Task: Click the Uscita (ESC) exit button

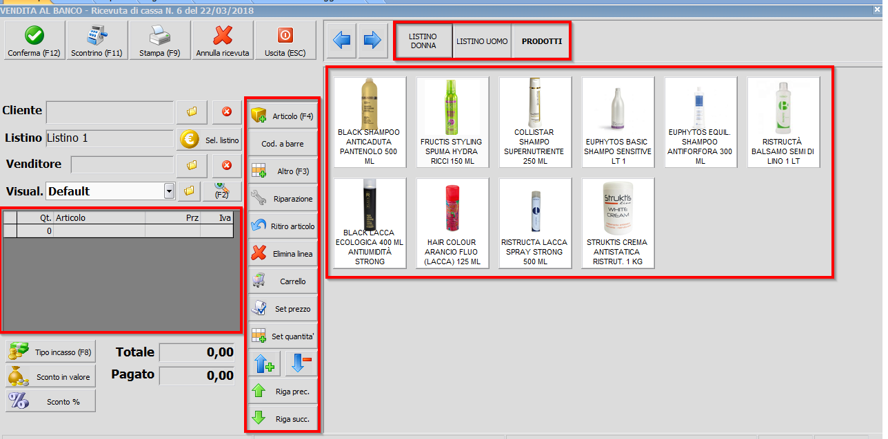Action: tap(285, 40)
